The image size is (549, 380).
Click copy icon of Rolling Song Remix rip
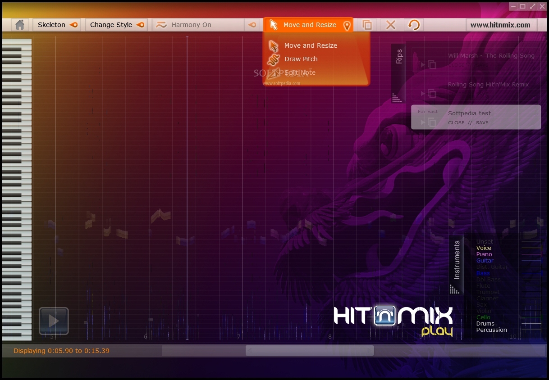[x=432, y=94]
